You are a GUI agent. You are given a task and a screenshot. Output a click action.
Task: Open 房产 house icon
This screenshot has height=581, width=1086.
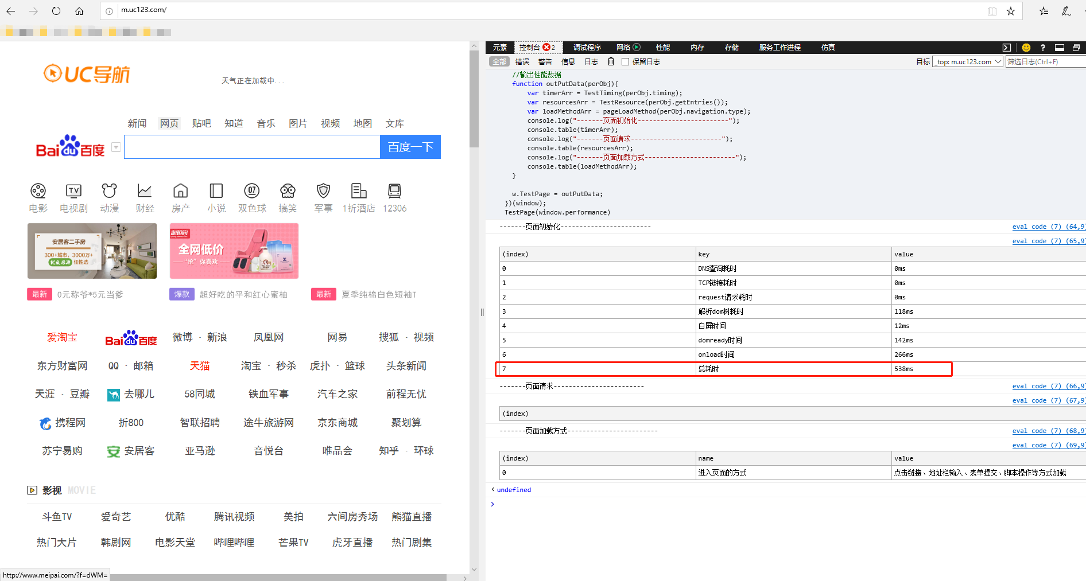click(x=180, y=191)
